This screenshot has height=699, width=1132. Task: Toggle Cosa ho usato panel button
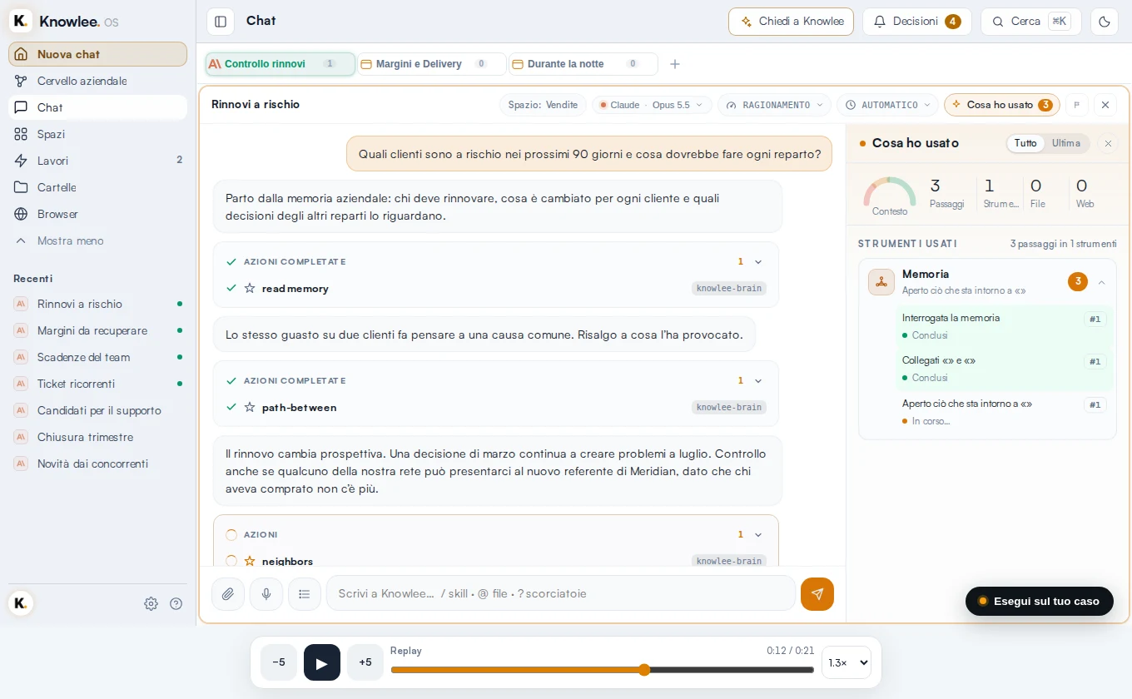tap(1001, 105)
